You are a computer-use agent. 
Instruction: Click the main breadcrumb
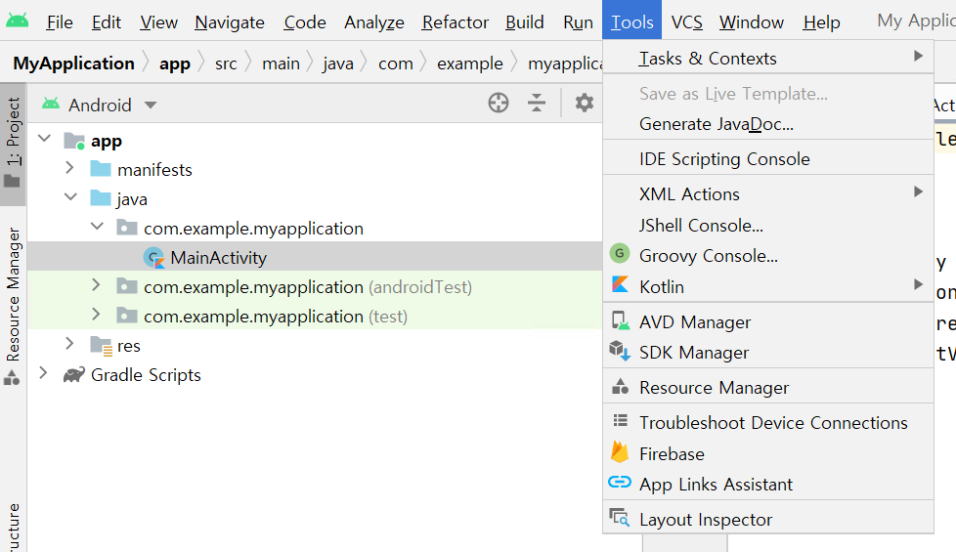click(x=281, y=64)
